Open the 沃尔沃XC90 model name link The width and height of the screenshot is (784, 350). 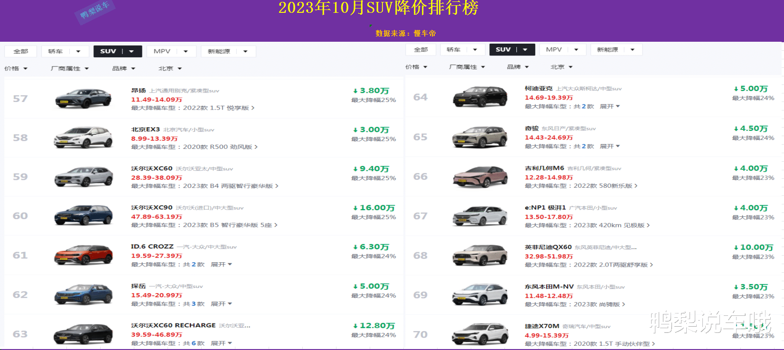click(152, 208)
